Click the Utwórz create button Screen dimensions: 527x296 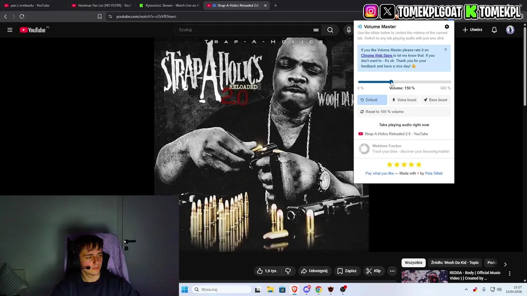[472, 30]
